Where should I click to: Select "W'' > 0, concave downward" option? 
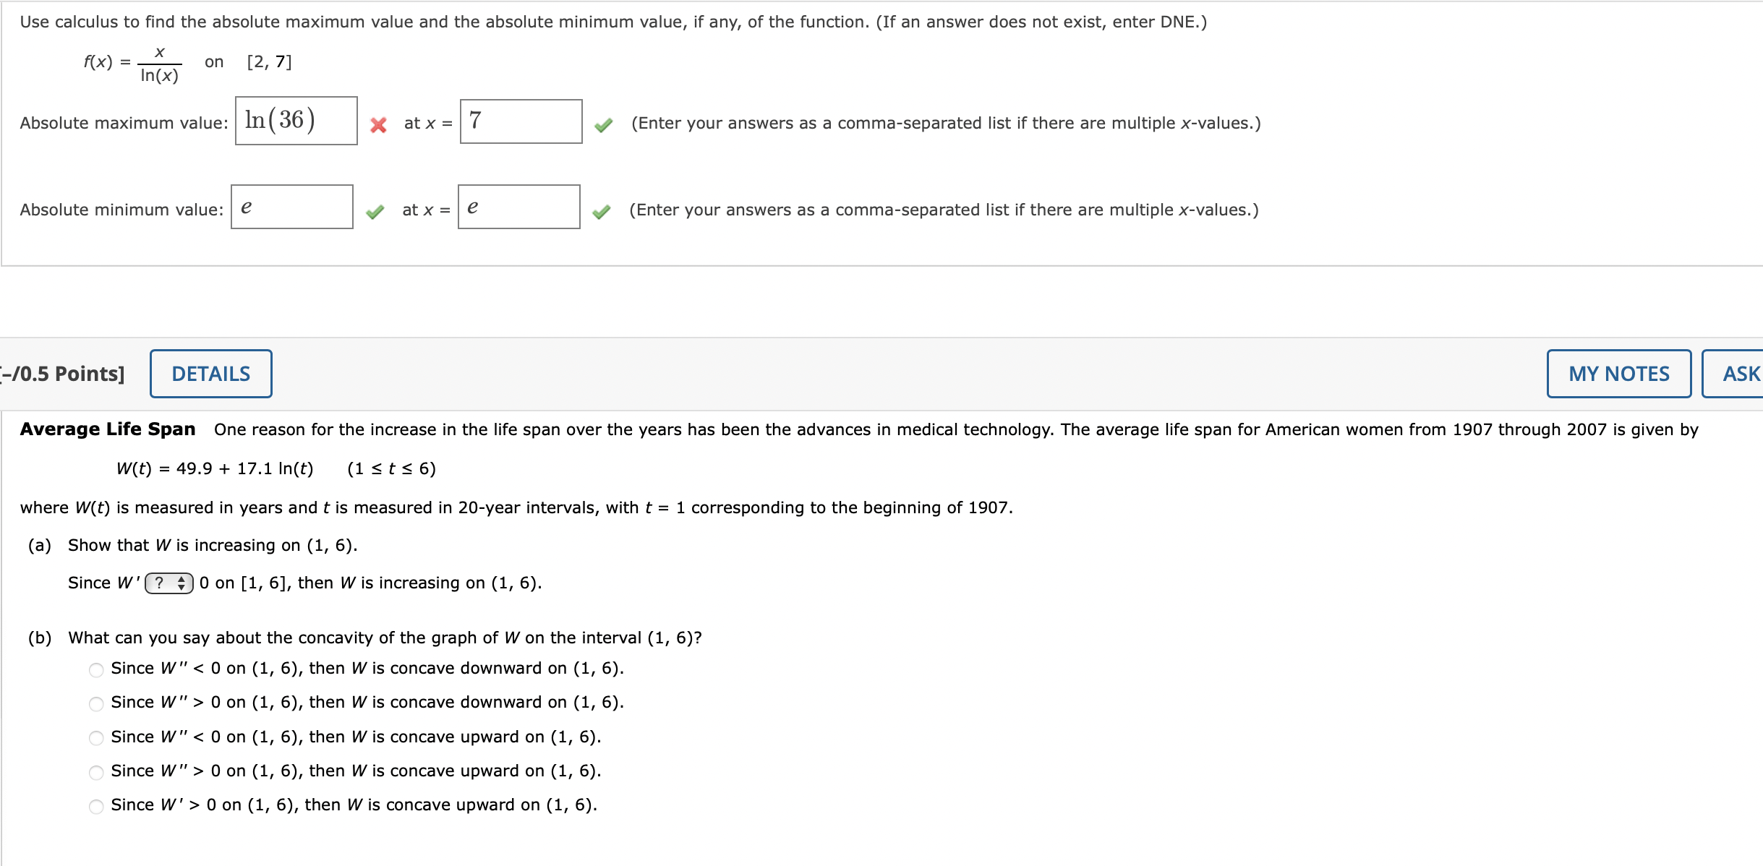point(95,703)
